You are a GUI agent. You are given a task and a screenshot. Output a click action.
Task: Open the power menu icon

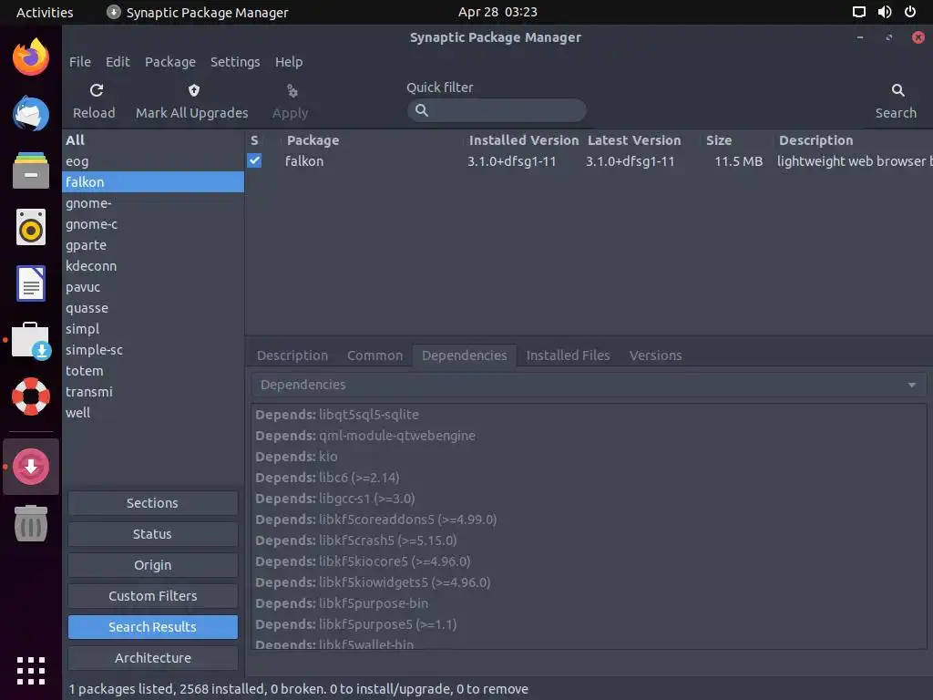[x=910, y=12]
